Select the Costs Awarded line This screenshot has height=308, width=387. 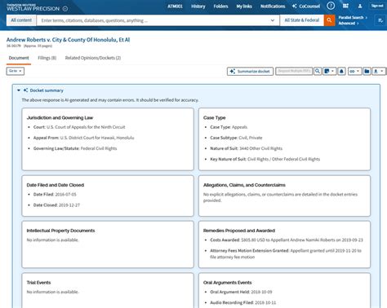click(x=287, y=240)
